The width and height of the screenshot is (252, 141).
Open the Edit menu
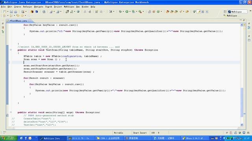point(10,7)
